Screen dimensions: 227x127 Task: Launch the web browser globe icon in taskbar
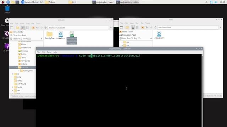pyautogui.click(x=8, y=2)
